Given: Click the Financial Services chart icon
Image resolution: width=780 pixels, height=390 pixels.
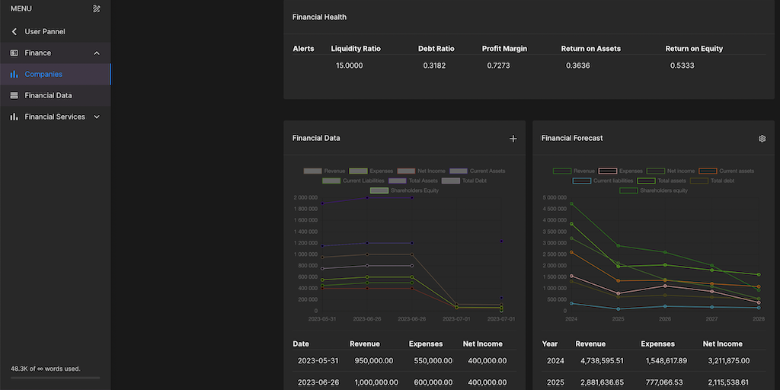Looking at the screenshot, I should click(x=14, y=117).
